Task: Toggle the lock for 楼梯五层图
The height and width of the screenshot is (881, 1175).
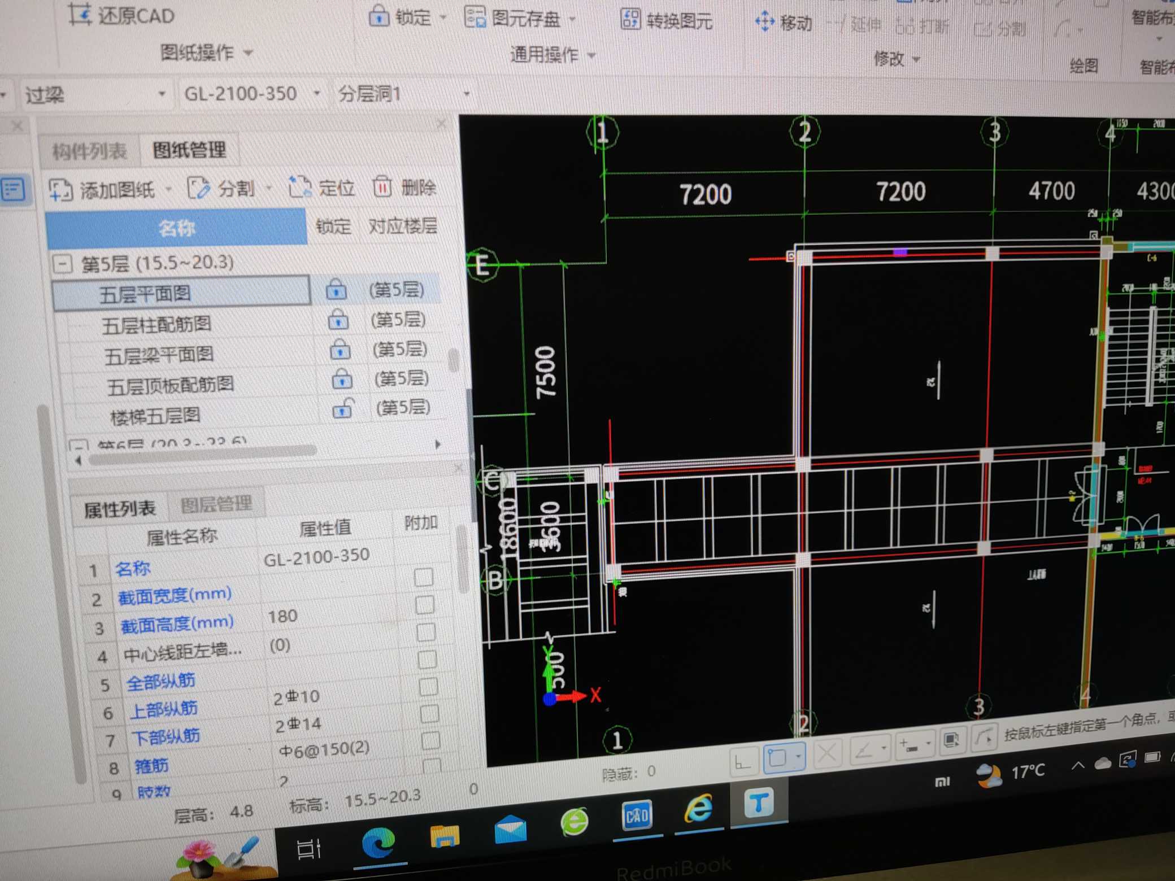Action: coord(343,409)
